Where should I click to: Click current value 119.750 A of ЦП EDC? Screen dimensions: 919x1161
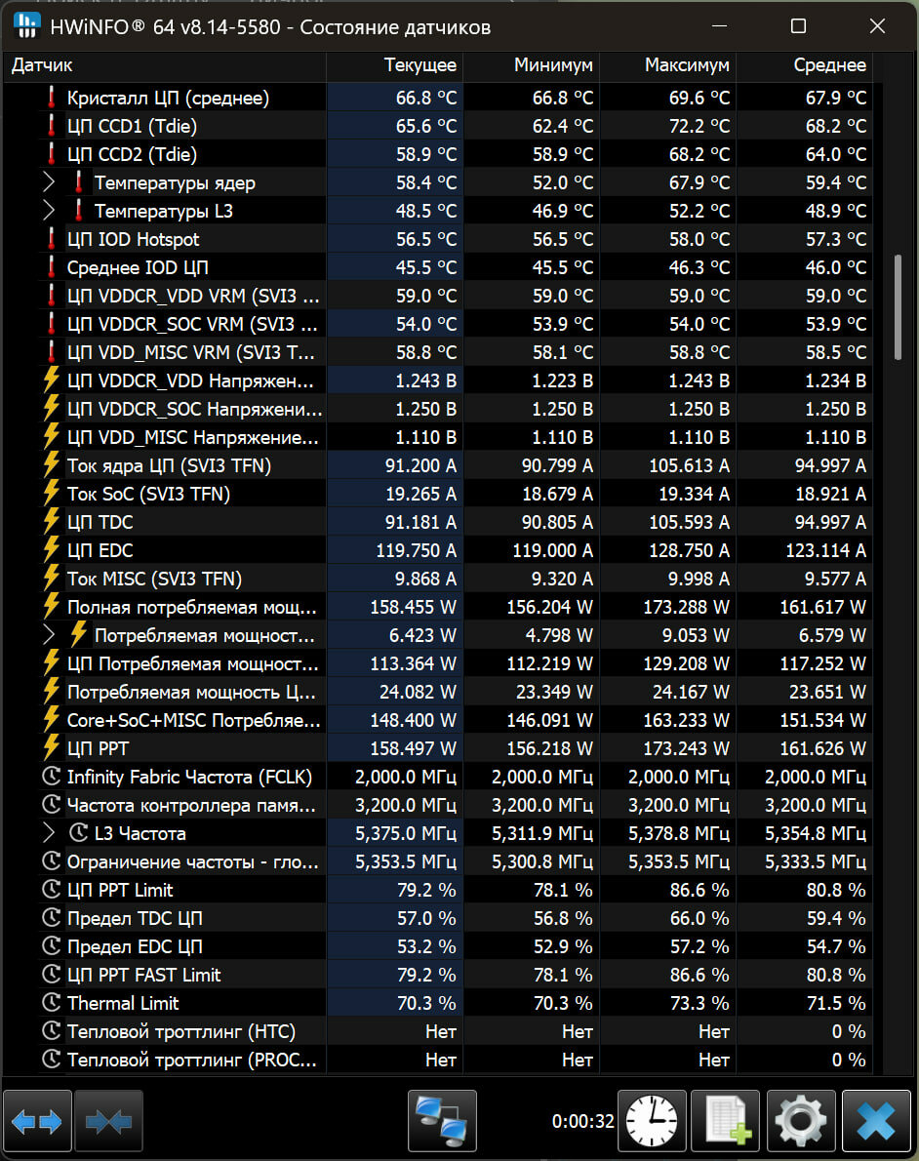[417, 550]
